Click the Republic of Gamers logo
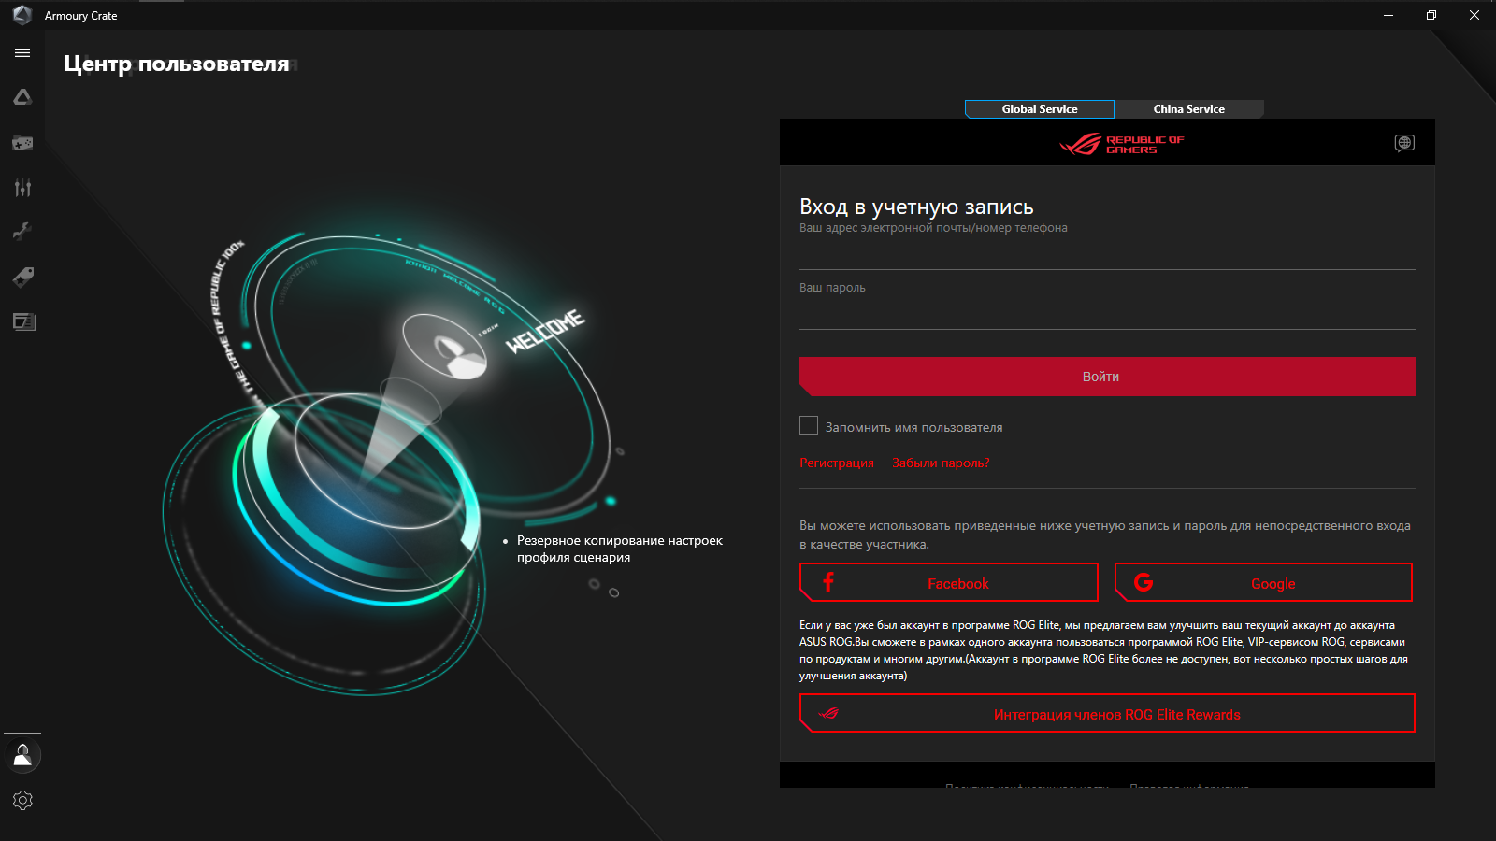Viewport: 1496px width, 841px height. 1121,144
